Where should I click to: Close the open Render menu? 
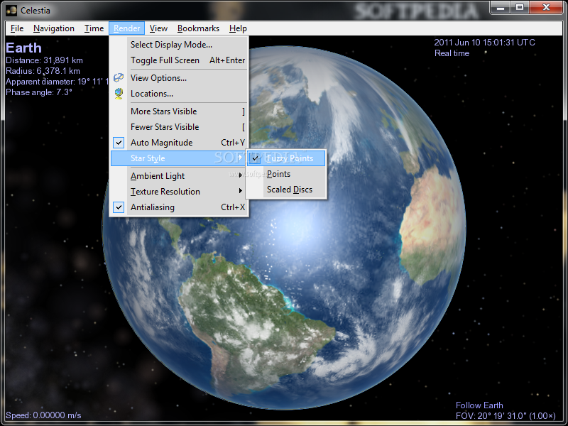[x=126, y=28]
